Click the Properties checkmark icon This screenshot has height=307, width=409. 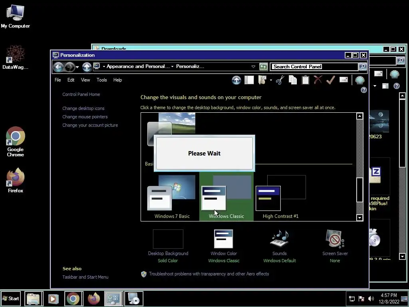[330, 80]
